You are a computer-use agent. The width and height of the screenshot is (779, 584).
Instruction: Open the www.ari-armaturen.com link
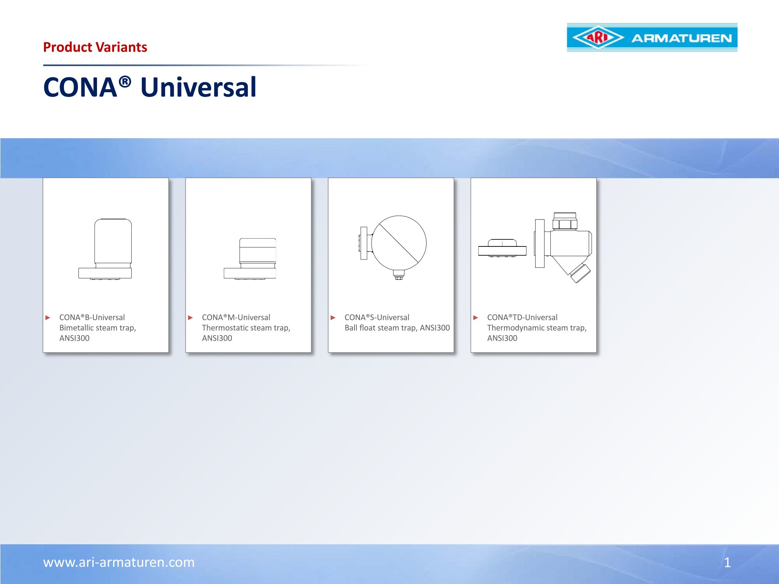pyautogui.click(x=119, y=562)
